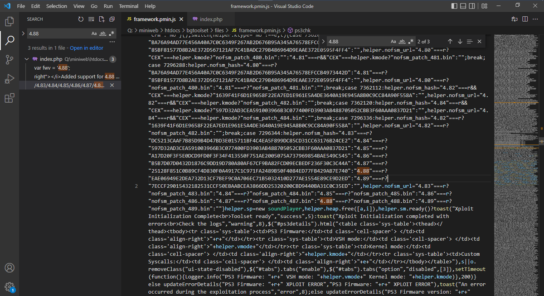The image size is (544, 296).
Task: Toggle primary side bar layout button
Action: pos(455,6)
